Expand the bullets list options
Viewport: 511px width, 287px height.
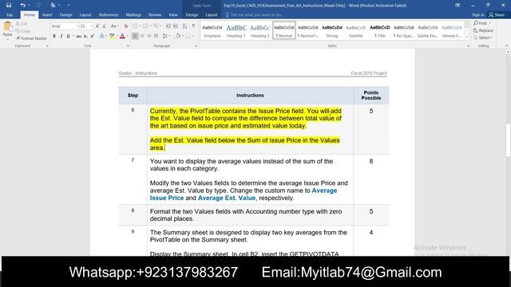[x=141, y=26]
